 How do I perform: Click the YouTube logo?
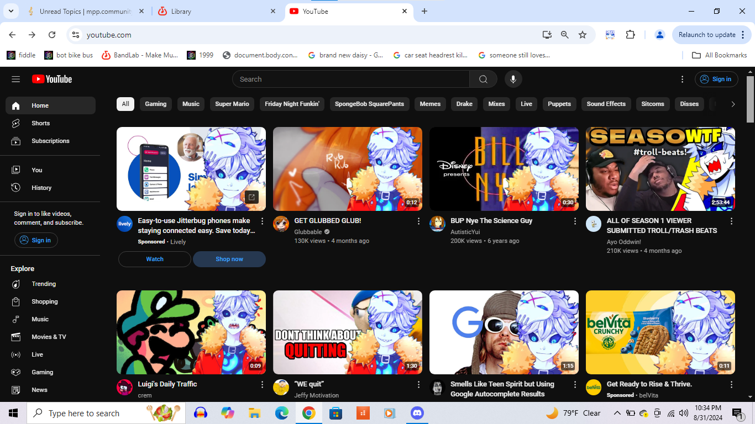(52, 79)
